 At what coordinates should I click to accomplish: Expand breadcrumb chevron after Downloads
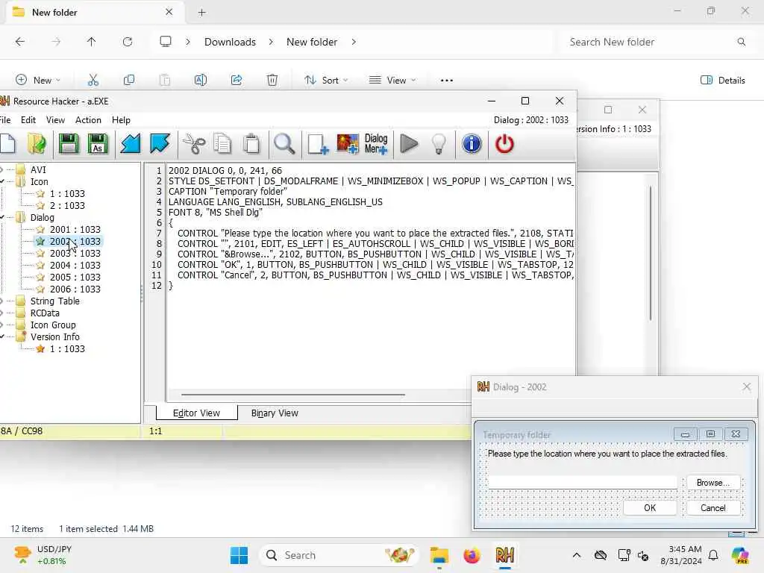(x=271, y=42)
